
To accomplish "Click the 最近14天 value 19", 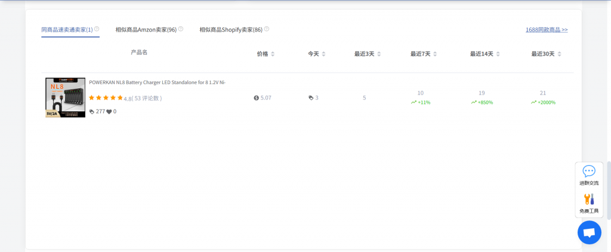I will pyautogui.click(x=482, y=93).
